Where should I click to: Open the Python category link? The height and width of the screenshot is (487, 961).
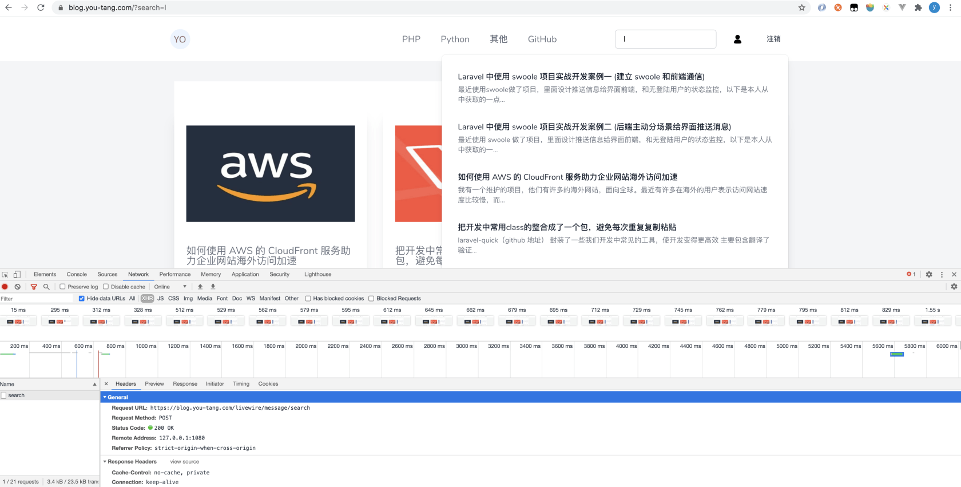pyautogui.click(x=455, y=39)
